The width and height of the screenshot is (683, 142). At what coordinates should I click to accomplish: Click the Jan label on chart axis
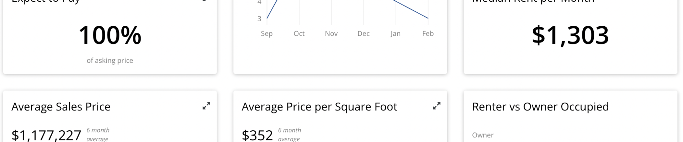tap(396, 33)
